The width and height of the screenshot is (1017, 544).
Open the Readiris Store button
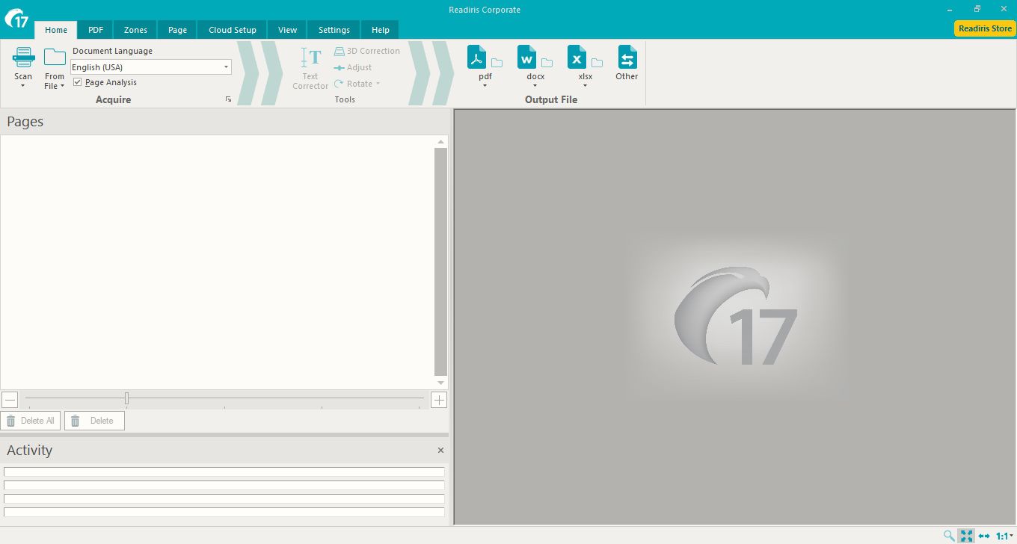(x=985, y=28)
